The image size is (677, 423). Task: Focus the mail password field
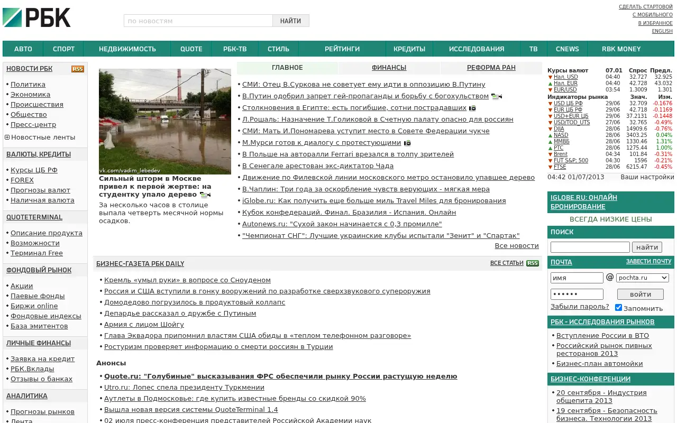pos(577,294)
